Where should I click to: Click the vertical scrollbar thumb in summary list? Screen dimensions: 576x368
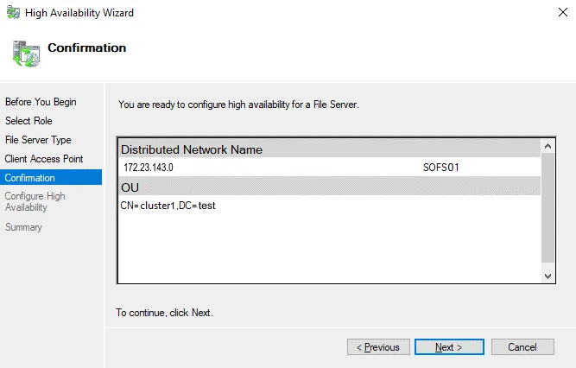pos(548,207)
